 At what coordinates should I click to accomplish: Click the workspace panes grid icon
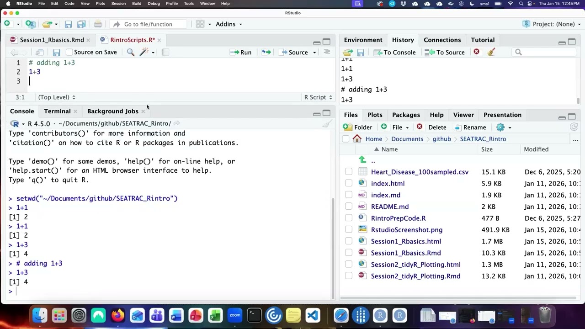200,24
